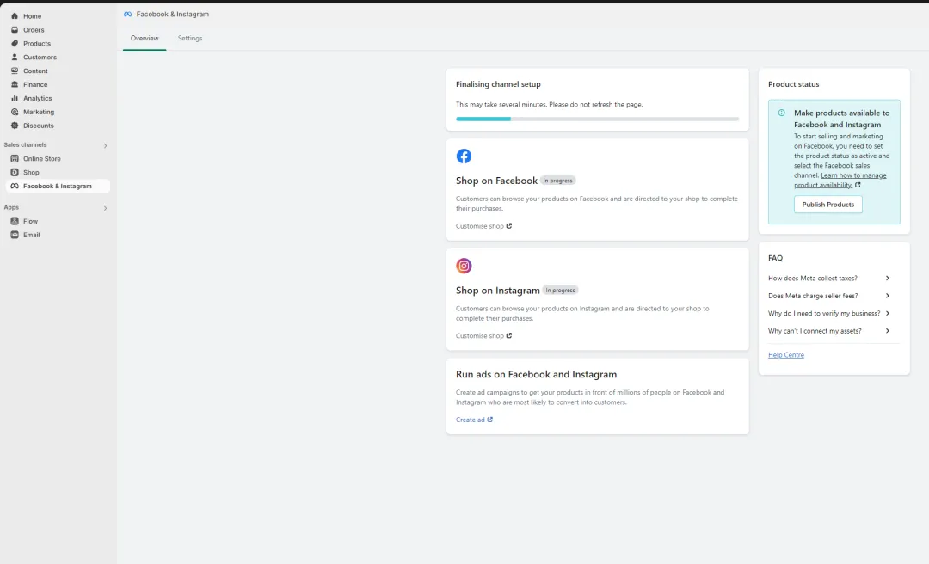Click the Facebook logo icon
This screenshot has width=929, height=564.
[x=464, y=156]
